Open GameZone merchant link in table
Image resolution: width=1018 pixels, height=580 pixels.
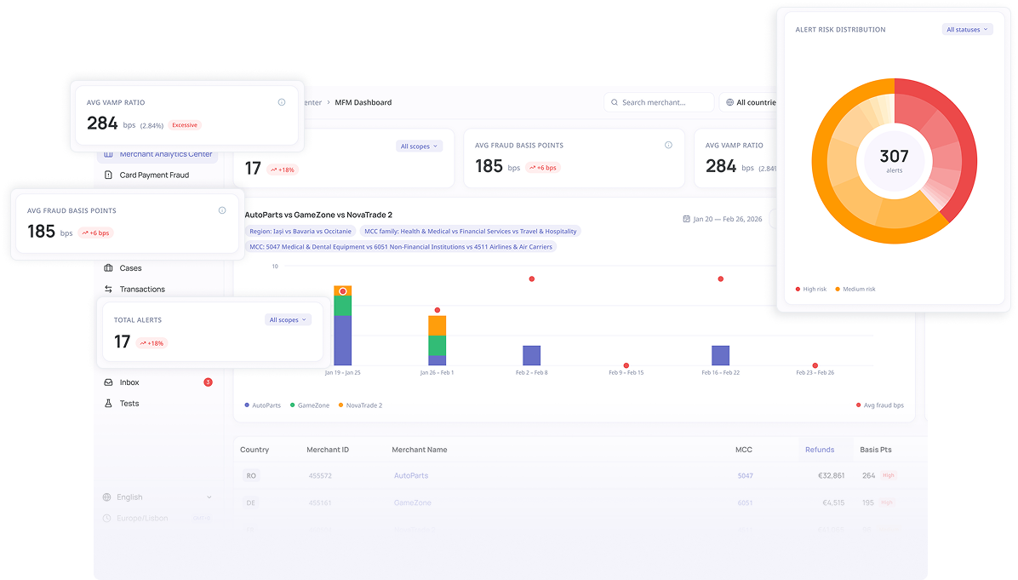pyautogui.click(x=412, y=502)
